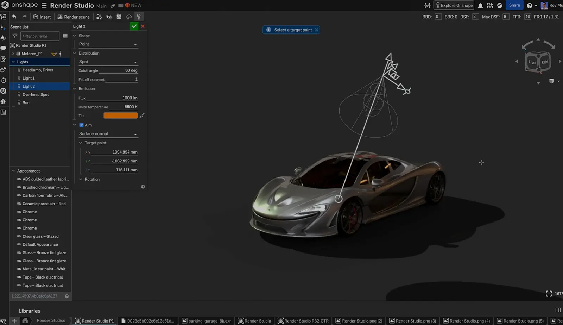Screen dimensions: 563x325
Task: Click the orange Tint color swatch
Action: point(120,115)
